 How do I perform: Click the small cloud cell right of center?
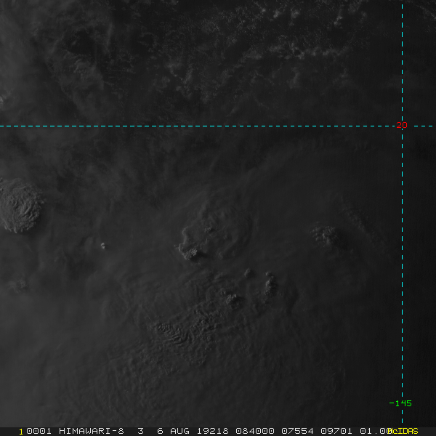[x=325, y=235]
